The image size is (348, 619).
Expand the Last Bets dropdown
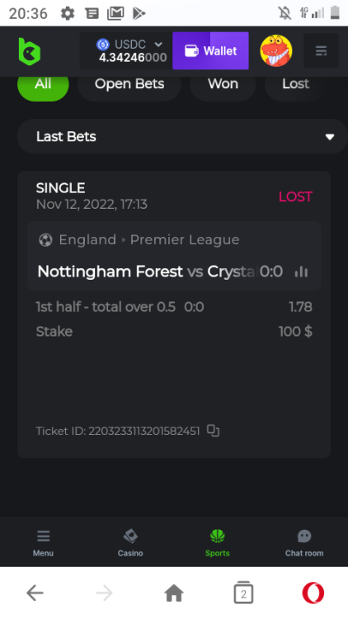point(182,136)
